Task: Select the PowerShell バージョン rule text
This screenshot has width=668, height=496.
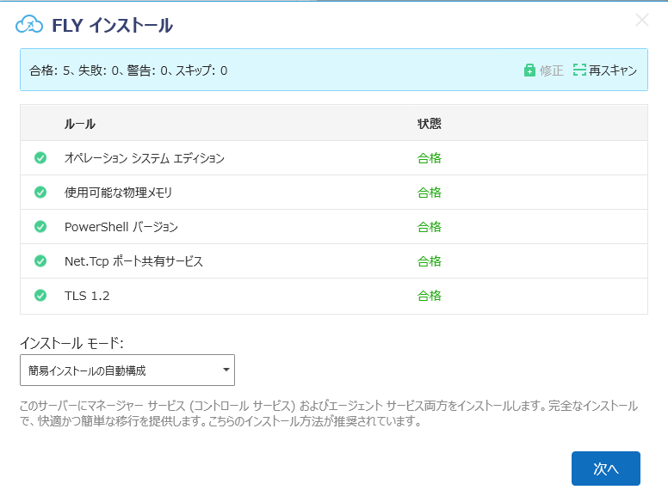Action: point(121,227)
